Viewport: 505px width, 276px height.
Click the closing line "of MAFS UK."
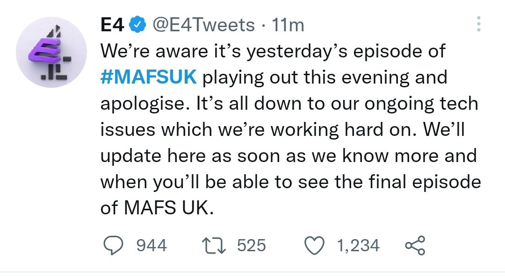click(157, 208)
